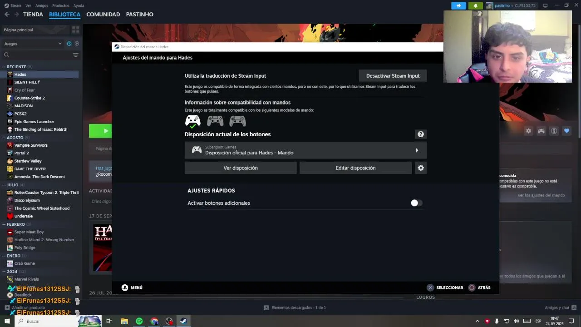Go back with the Steam navigation arrow
This screenshot has height=327, width=581.
click(x=7, y=15)
